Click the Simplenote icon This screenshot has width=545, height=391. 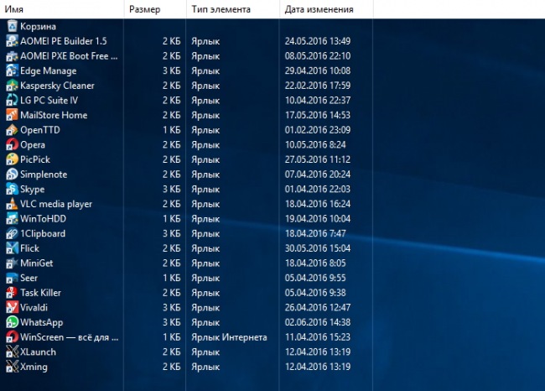pos(12,175)
